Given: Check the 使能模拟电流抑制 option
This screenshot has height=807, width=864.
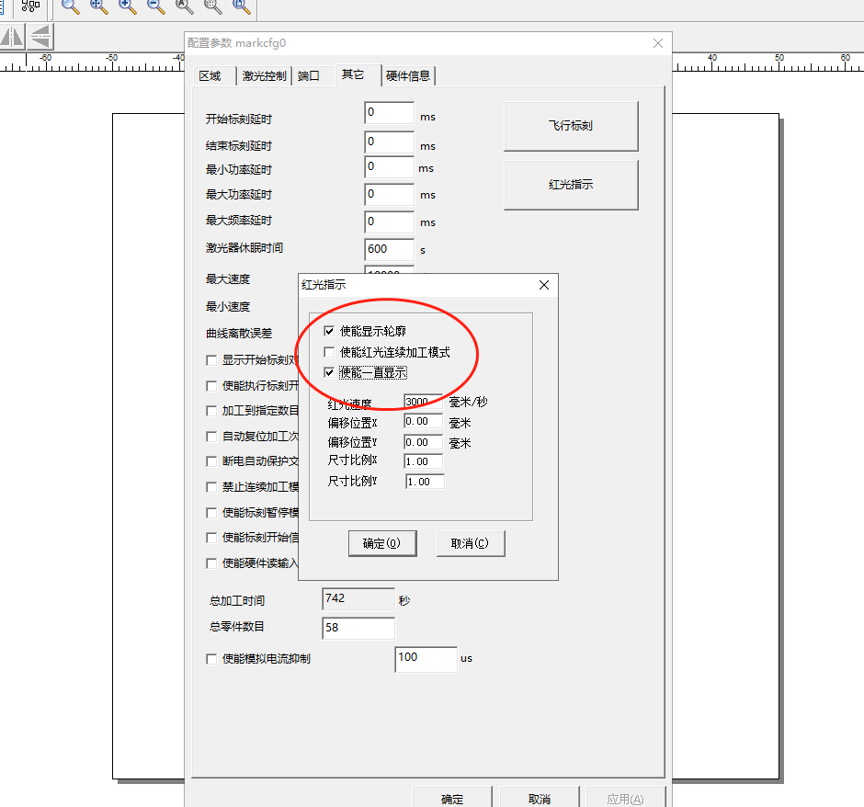Looking at the screenshot, I should (x=212, y=659).
